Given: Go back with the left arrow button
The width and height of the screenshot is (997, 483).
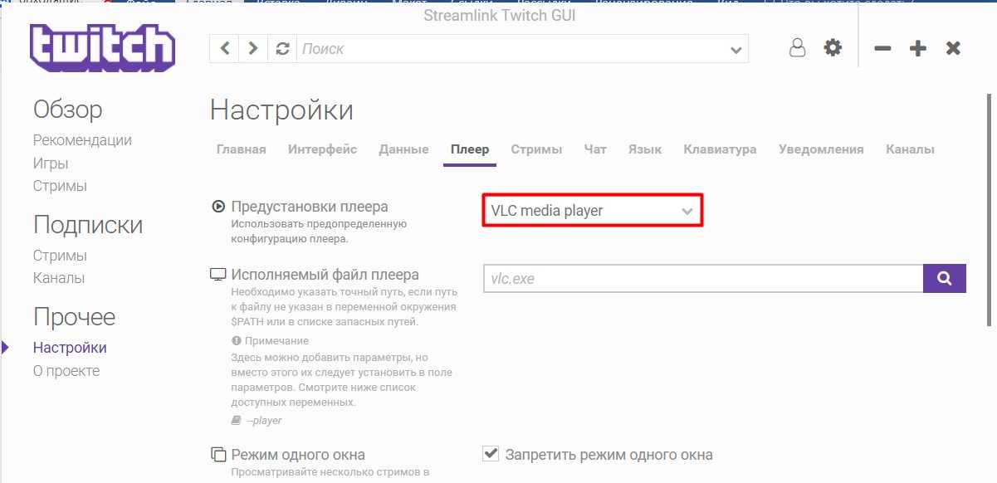Looking at the screenshot, I should point(225,49).
